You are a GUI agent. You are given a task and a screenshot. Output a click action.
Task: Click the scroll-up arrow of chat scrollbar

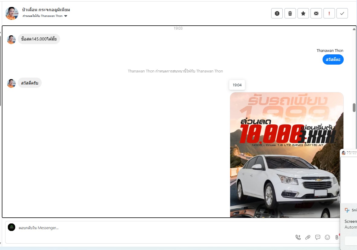[x=354, y=29]
